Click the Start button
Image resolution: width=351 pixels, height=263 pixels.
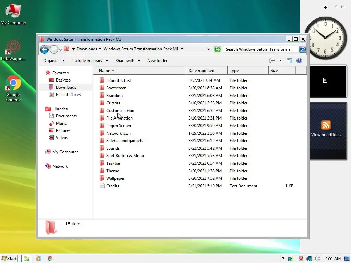(x=9, y=259)
